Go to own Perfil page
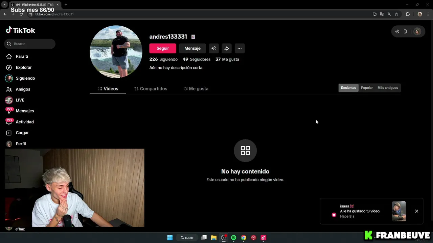Viewport: 433px width, 243px height. tap(16, 144)
